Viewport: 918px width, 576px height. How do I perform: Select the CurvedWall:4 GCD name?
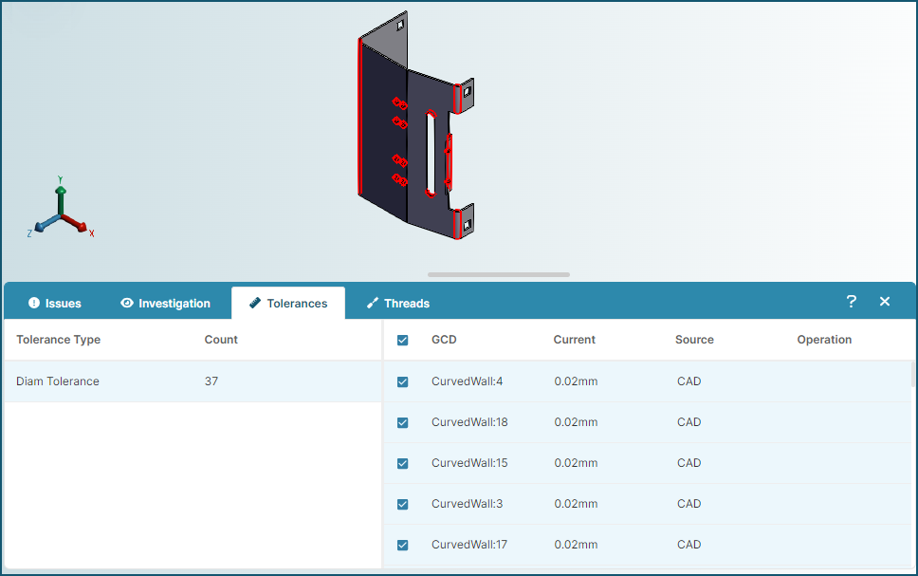[x=468, y=381]
